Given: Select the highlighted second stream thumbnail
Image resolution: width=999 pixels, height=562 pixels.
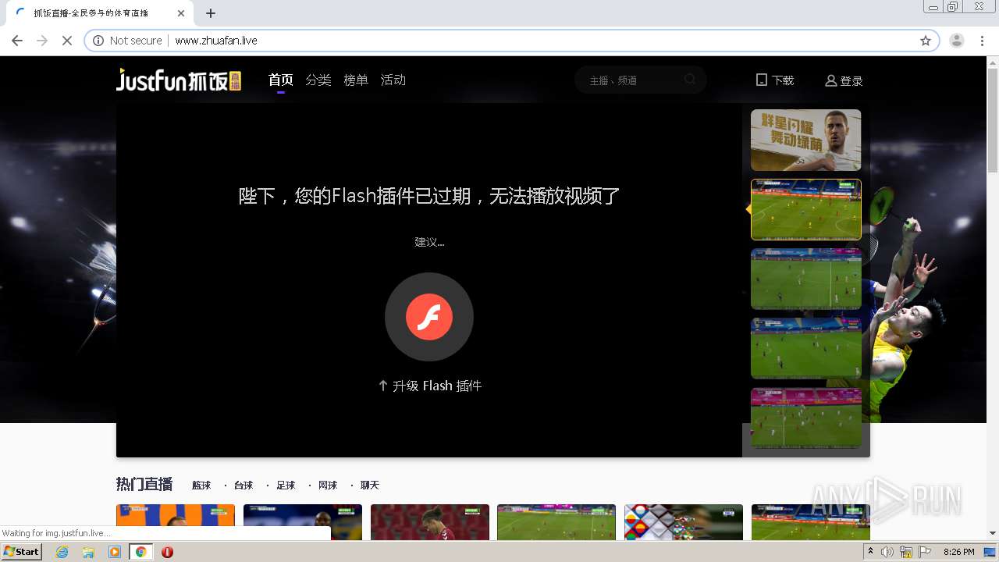Looking at the screenshot, I should [806, 209].
